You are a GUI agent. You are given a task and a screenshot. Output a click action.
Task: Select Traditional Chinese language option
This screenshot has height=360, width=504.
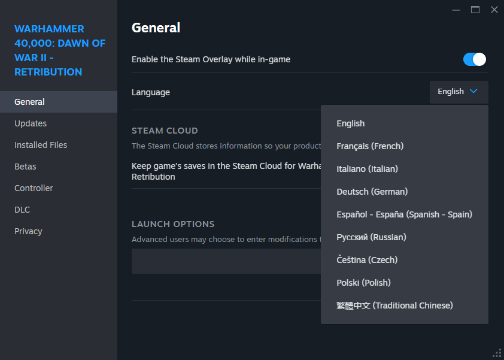(394, 305)
